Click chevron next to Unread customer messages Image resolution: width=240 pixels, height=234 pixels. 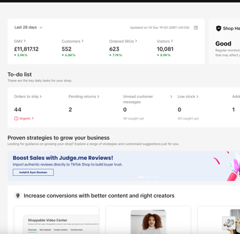[171, 97]
